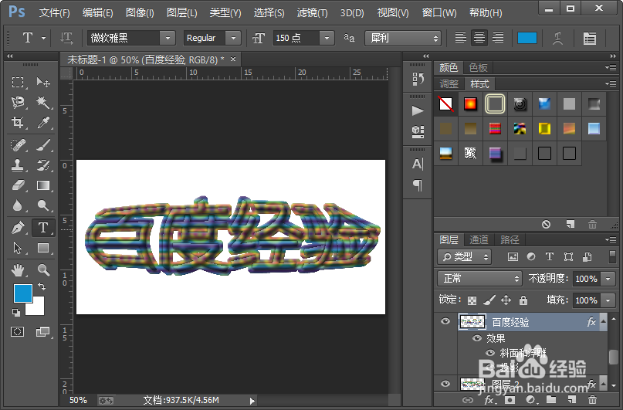Image resolution: width=623 pixels, height=410 pixels.
Task: Set the foreground color swatch
Action: pos(23,293)
